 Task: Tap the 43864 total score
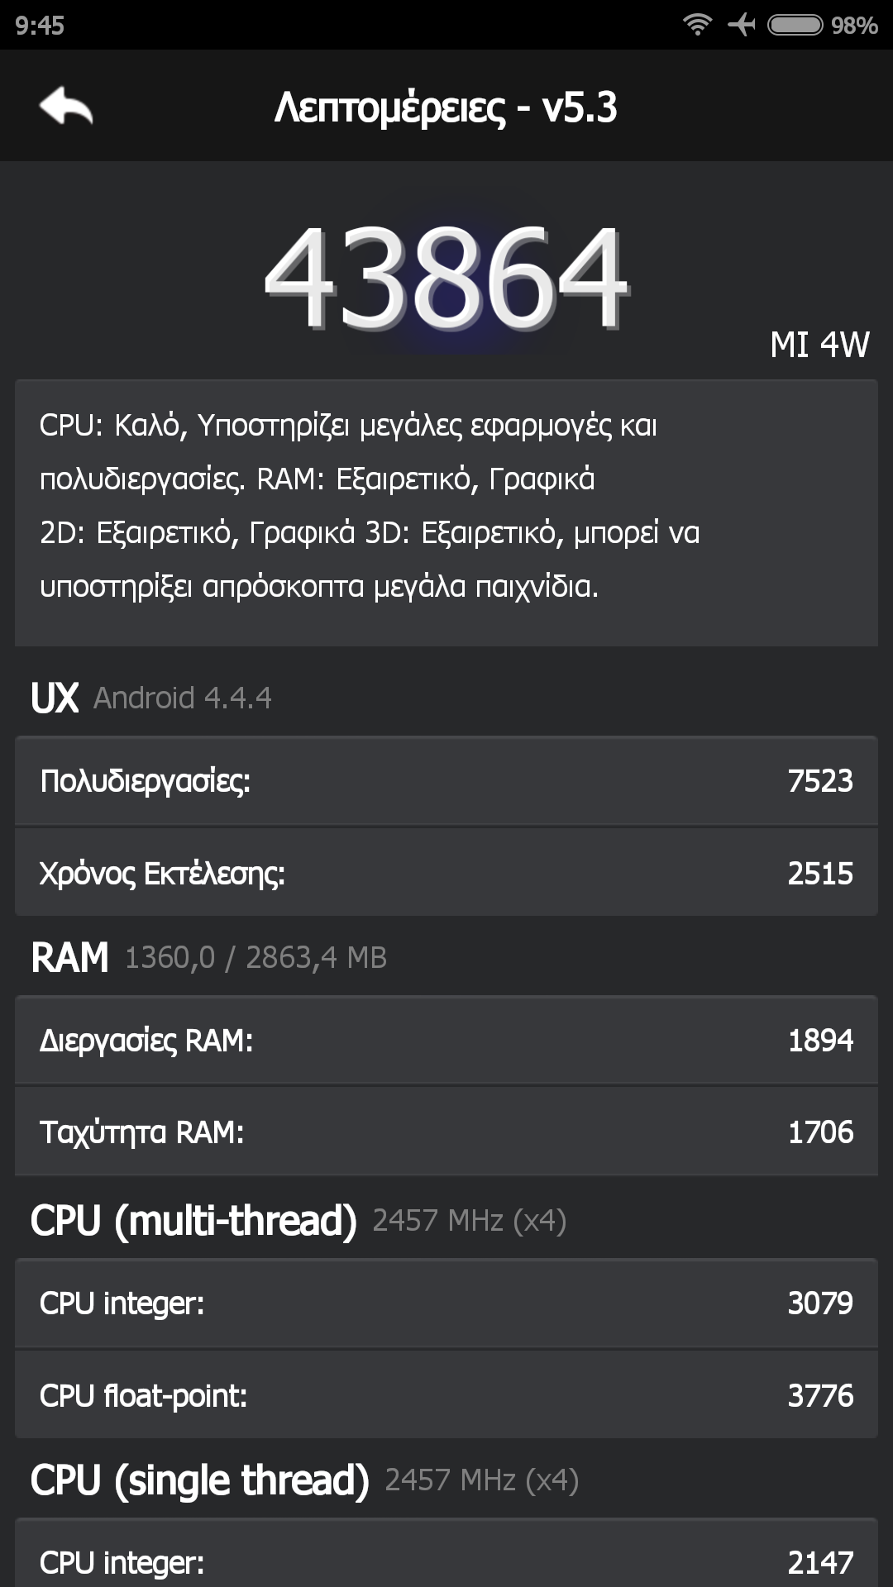point(446,279)
